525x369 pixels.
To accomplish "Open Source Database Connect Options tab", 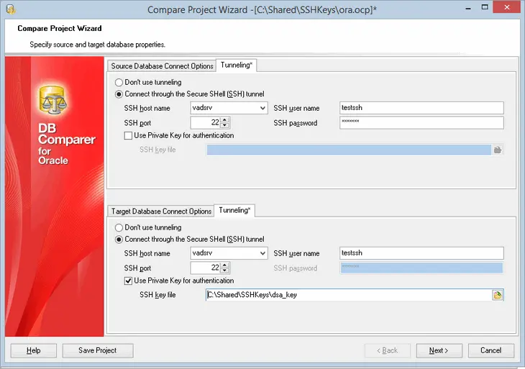I will click(162, 66).
